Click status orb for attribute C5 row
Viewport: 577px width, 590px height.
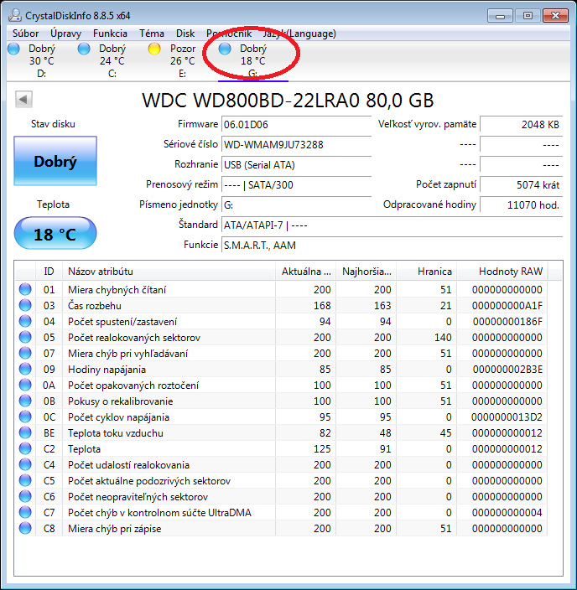point(25,480)
